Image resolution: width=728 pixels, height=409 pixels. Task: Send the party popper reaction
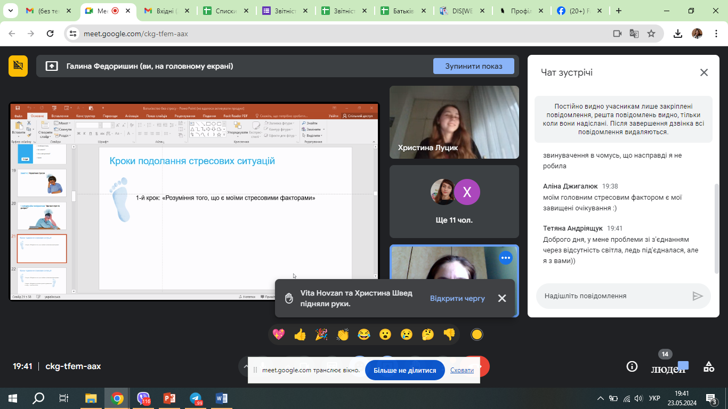point(321,334)
